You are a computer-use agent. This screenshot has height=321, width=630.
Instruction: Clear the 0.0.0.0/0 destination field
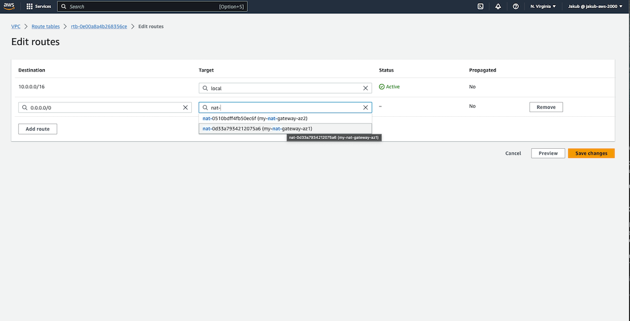coord(185,107)
